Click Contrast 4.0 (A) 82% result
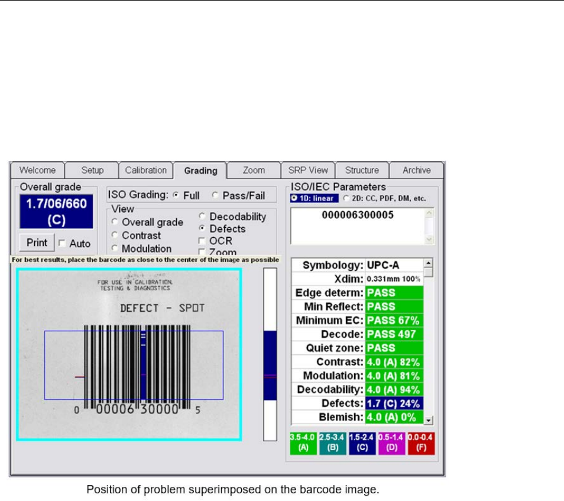The width and height of the screenshot is (564, 501). click(394, 362)
